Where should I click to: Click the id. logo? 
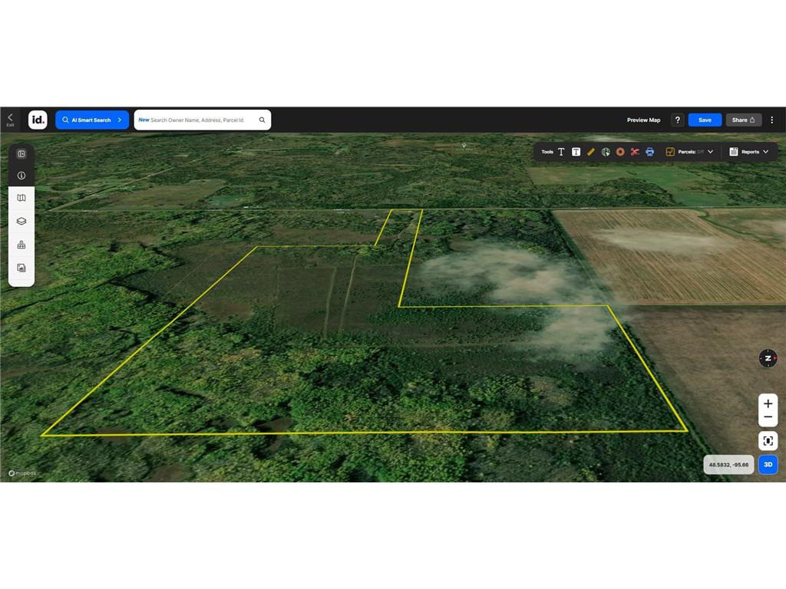click(38, 120)
